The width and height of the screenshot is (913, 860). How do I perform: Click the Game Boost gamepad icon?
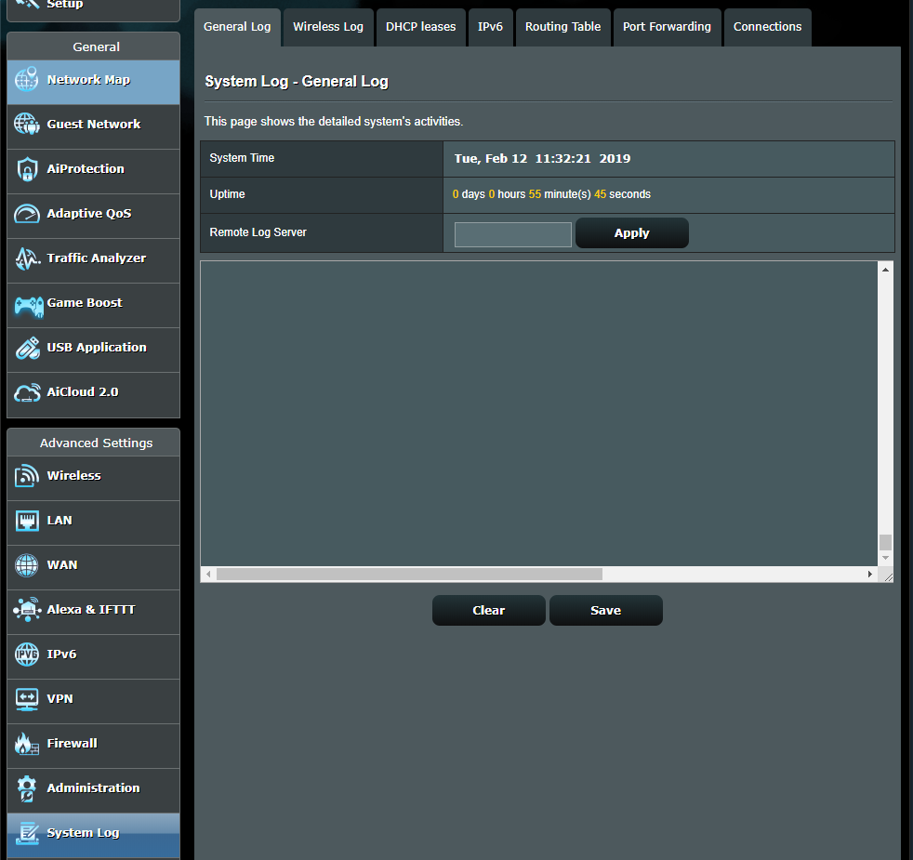point(27,303)
